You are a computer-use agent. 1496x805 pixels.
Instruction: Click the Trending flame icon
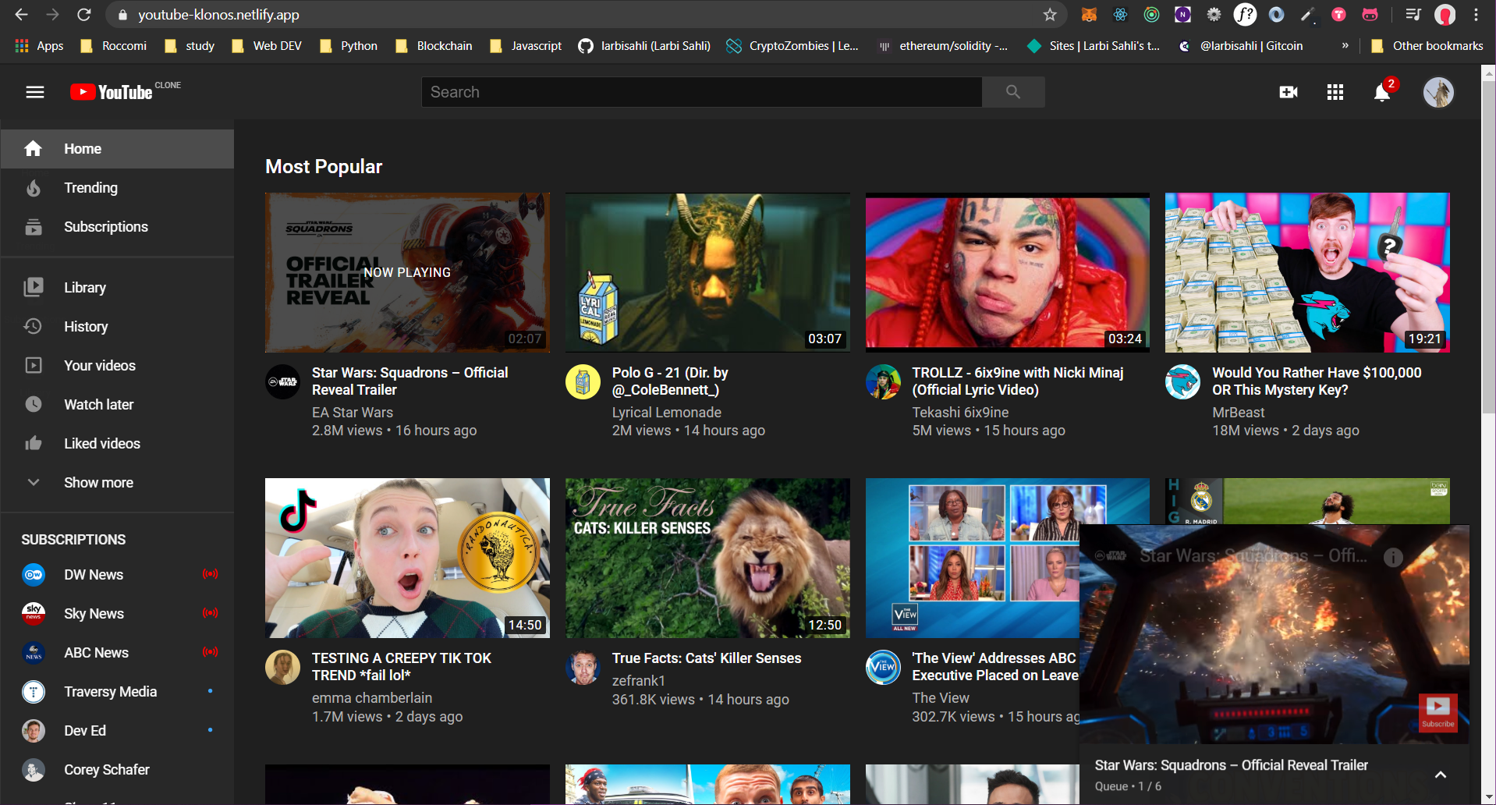(33, 187)
